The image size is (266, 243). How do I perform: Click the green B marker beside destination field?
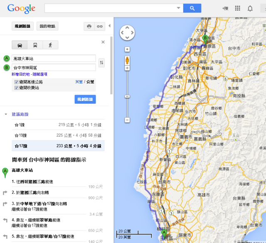[7, 67]
